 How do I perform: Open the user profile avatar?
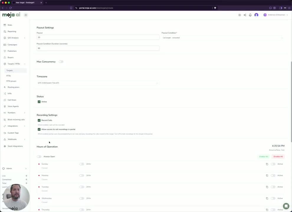pyautogui.click(x=256, y=15)
